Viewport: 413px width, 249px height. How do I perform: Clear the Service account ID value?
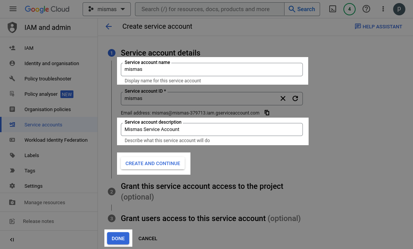(283, 98)
